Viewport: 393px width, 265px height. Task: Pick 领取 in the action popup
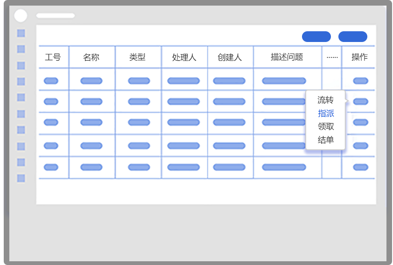click(326, 126)
